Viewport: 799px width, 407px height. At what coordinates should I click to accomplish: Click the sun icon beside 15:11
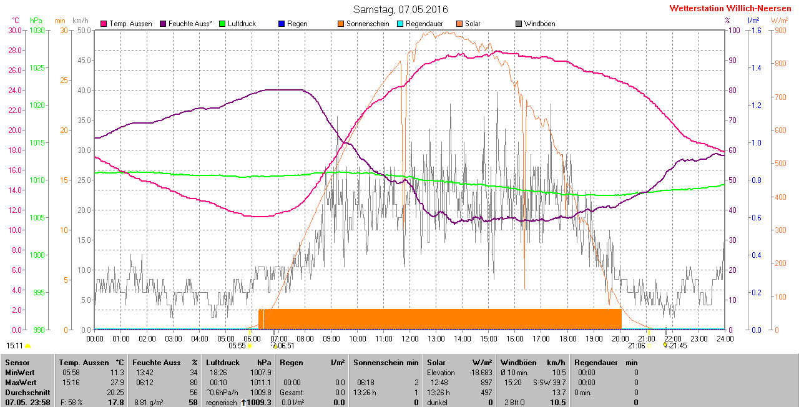pos(27,346)
